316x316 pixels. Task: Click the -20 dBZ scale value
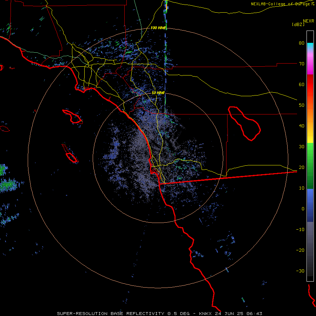[300, 250]
